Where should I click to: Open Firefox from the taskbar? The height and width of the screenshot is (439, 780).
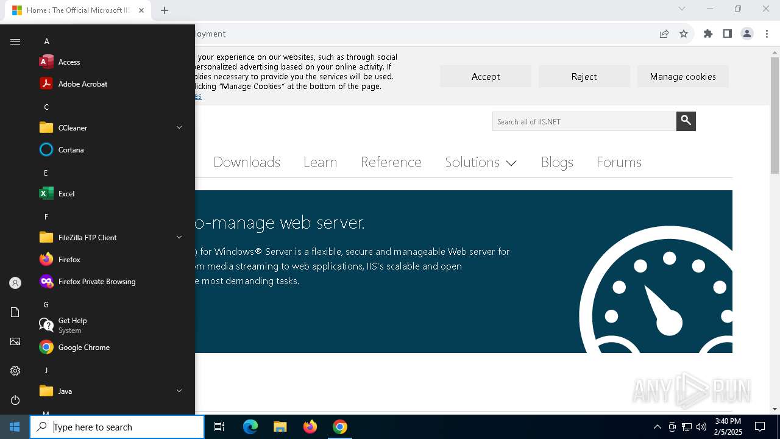pos(310,427)
